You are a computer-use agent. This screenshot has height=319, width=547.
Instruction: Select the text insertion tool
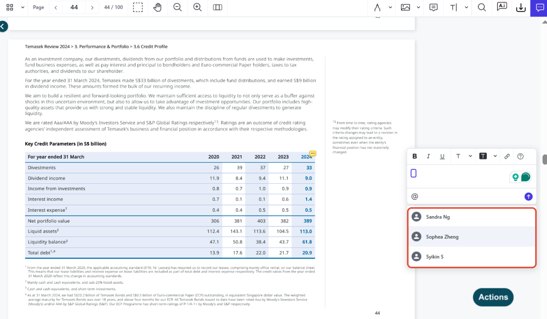pos(454,7)
